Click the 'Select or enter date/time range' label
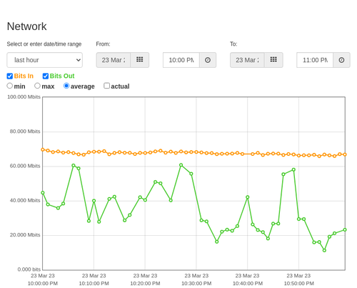Viewport: 357px width, 288px height. pos(44,44)
